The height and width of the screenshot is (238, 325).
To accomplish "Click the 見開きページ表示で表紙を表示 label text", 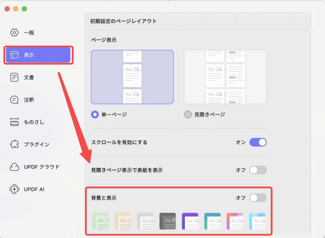I will pyautogui.click(x=127, y=170).
